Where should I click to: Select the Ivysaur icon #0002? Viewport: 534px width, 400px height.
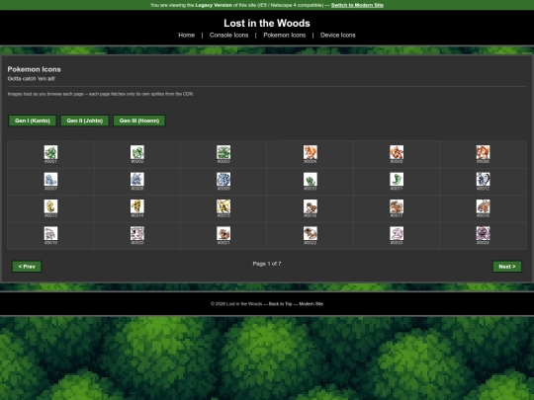tap(137, 152)
